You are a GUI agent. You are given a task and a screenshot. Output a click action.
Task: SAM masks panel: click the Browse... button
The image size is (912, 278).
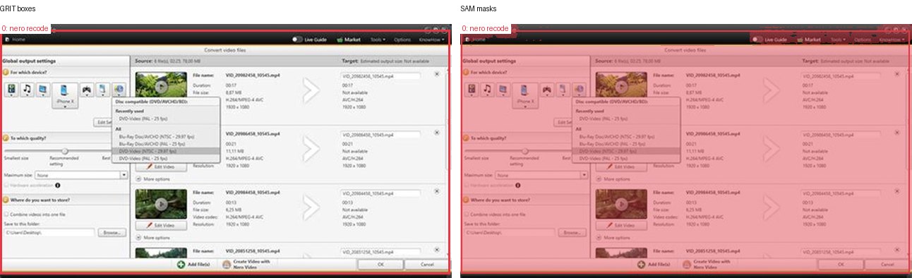tap(572, 232)
